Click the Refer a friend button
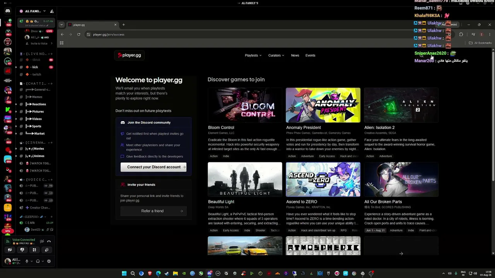495x278 pixels. click(x=154, y=211)
